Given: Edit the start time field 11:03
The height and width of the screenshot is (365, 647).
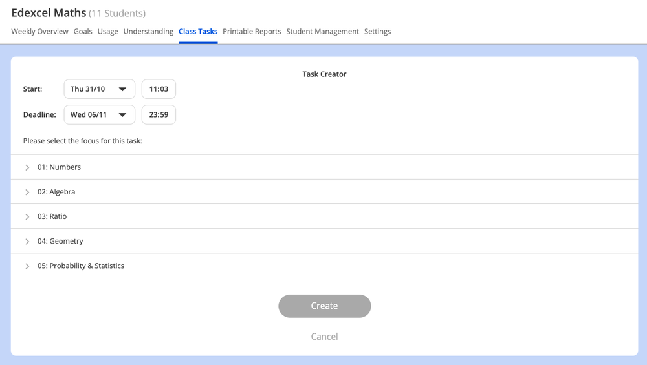Looking at the screenshot, I should pyautogui.click(x=159, y=89).
